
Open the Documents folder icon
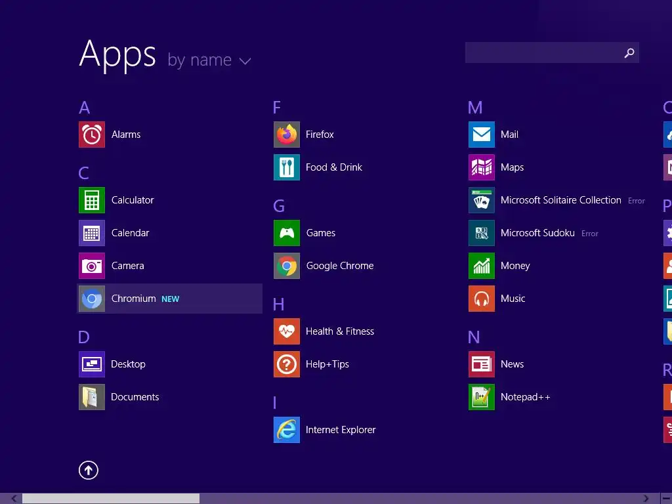92,397
